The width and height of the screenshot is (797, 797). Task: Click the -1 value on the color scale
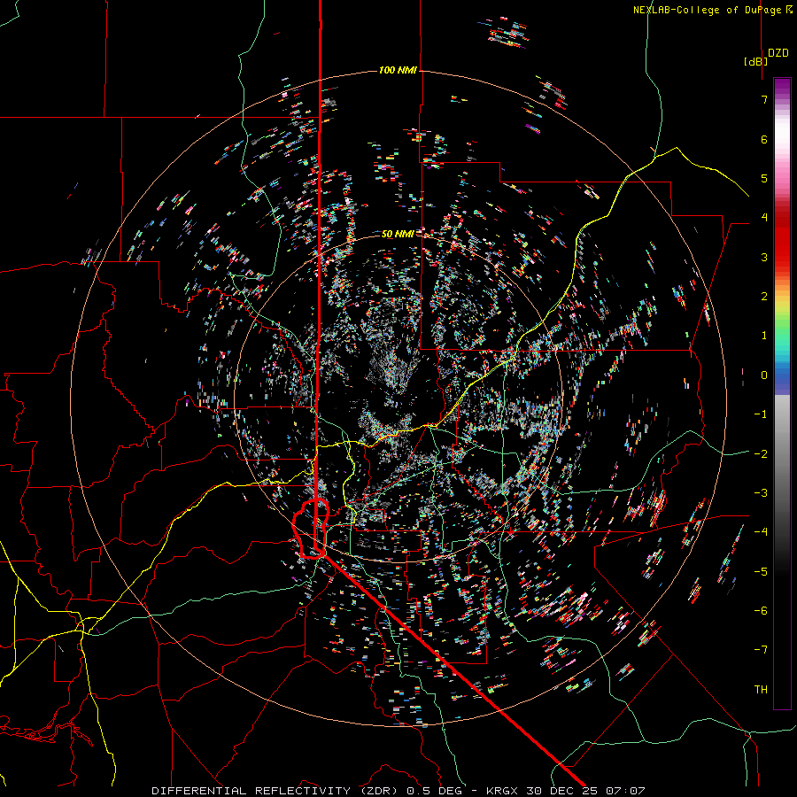point(761,414)
